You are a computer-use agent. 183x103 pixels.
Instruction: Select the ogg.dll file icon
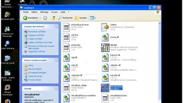[x=66, y=58]
